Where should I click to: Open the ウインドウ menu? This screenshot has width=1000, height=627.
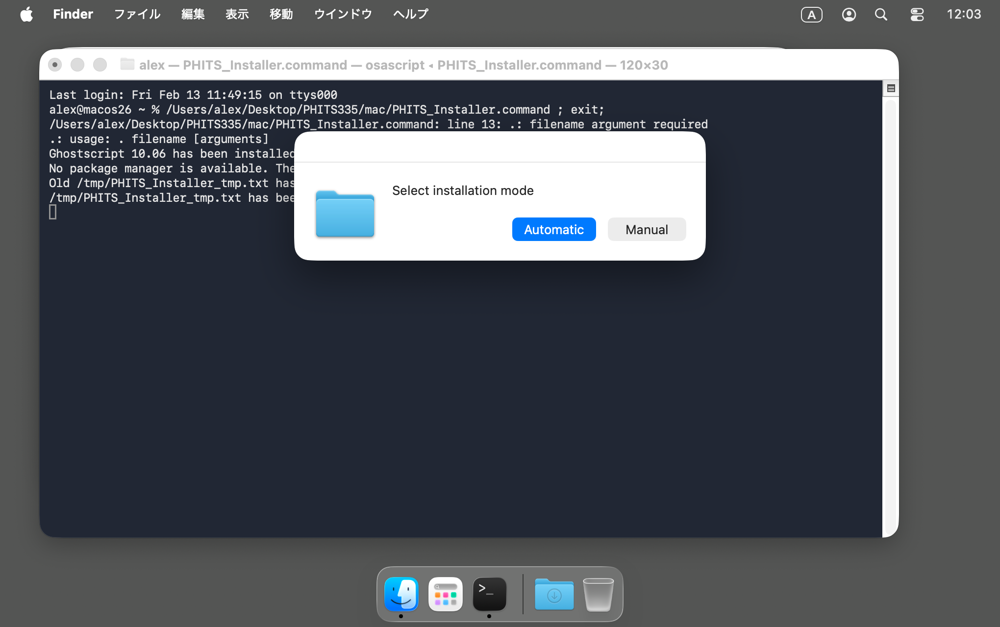pyautogui.click(x=343, y=14)
